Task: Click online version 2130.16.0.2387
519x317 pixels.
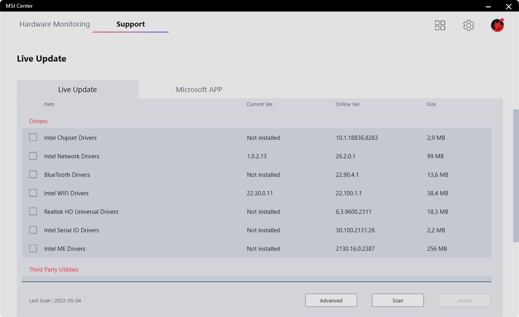Action: (355, 249)
